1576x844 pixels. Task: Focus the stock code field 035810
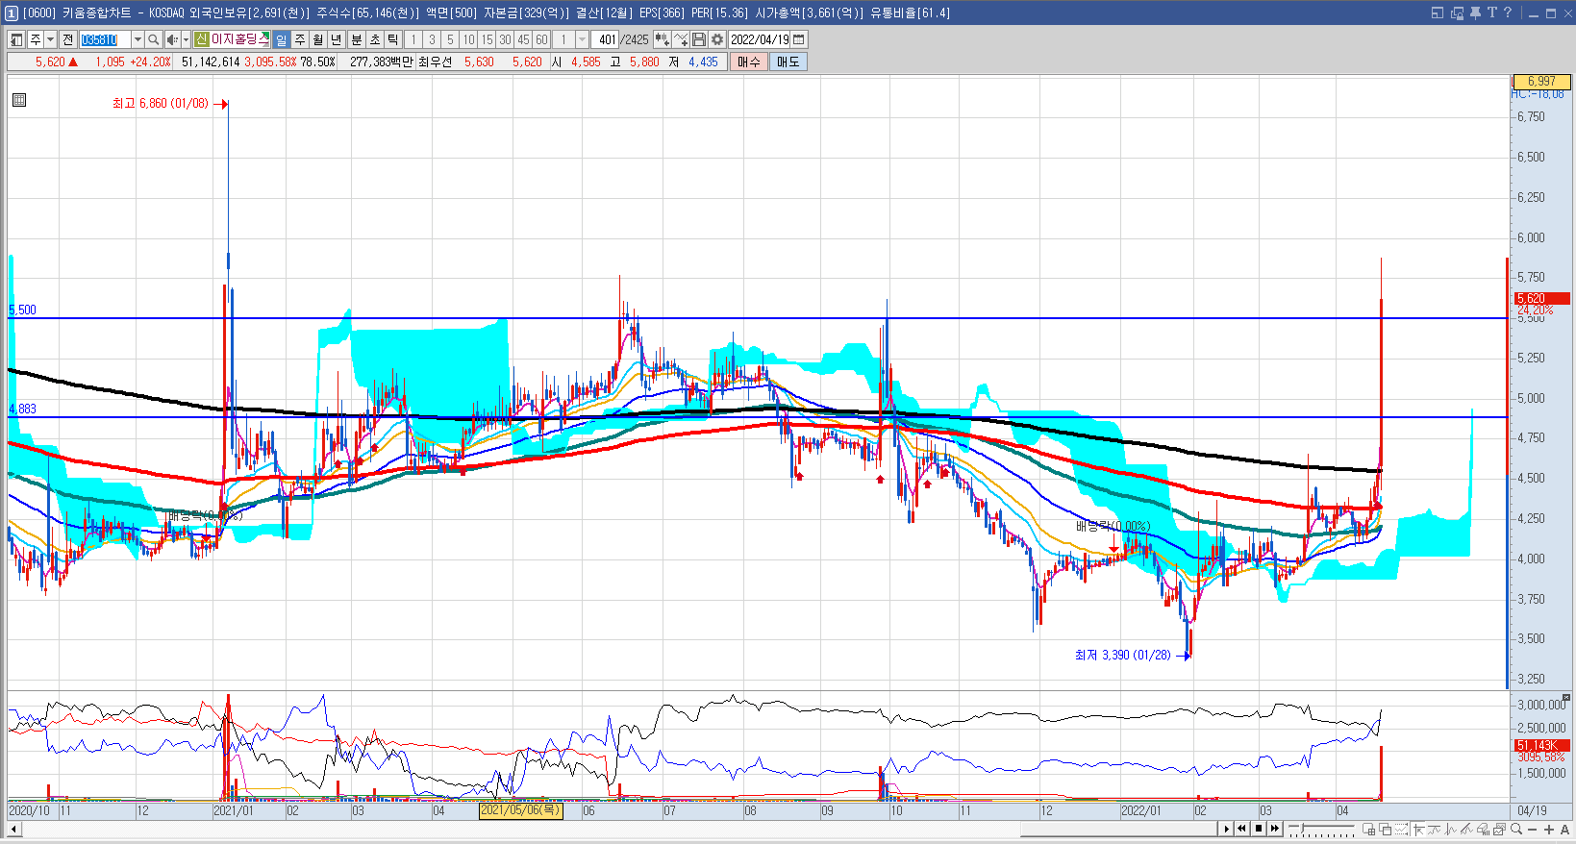tap(104, 39)
